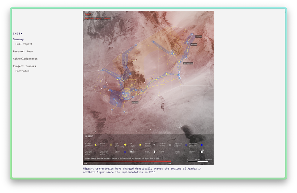297x193 pixels.
Task: Click the IOM Flow Monitoring diamond icon
Action: 125,145
